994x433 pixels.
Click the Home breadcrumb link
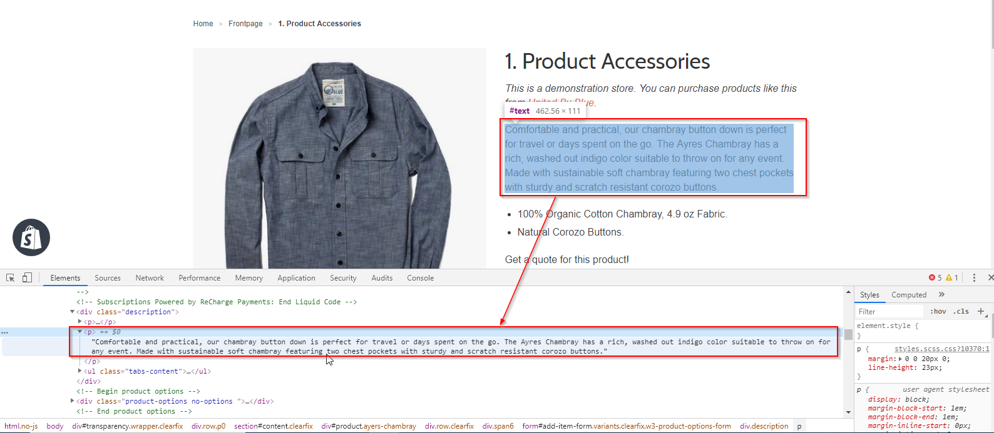click(x=203, y=24)
